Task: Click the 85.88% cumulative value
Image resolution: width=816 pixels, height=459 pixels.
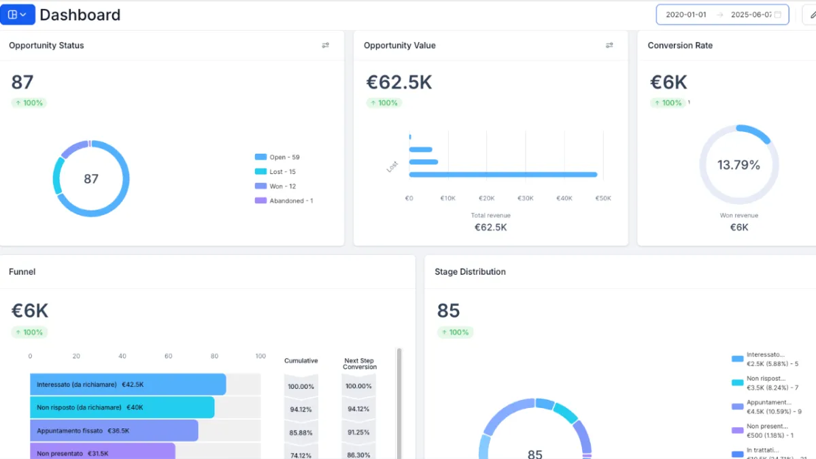Action: [x=301, y=432]
